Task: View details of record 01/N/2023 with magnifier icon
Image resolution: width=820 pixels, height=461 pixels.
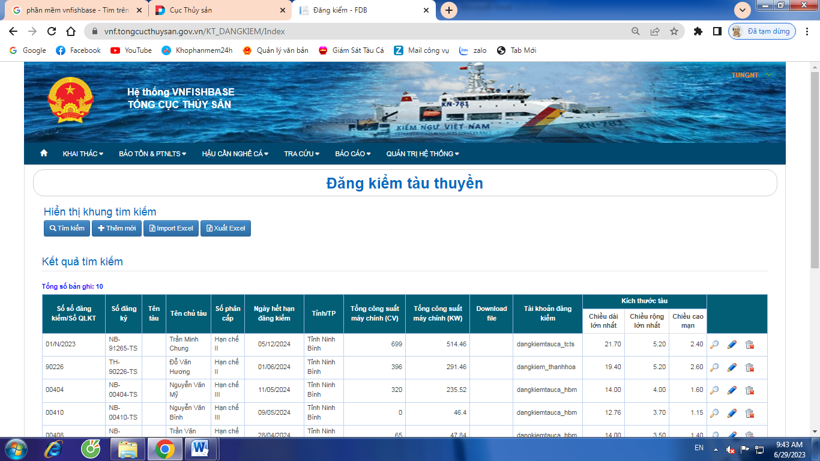Action: (714, 345)
